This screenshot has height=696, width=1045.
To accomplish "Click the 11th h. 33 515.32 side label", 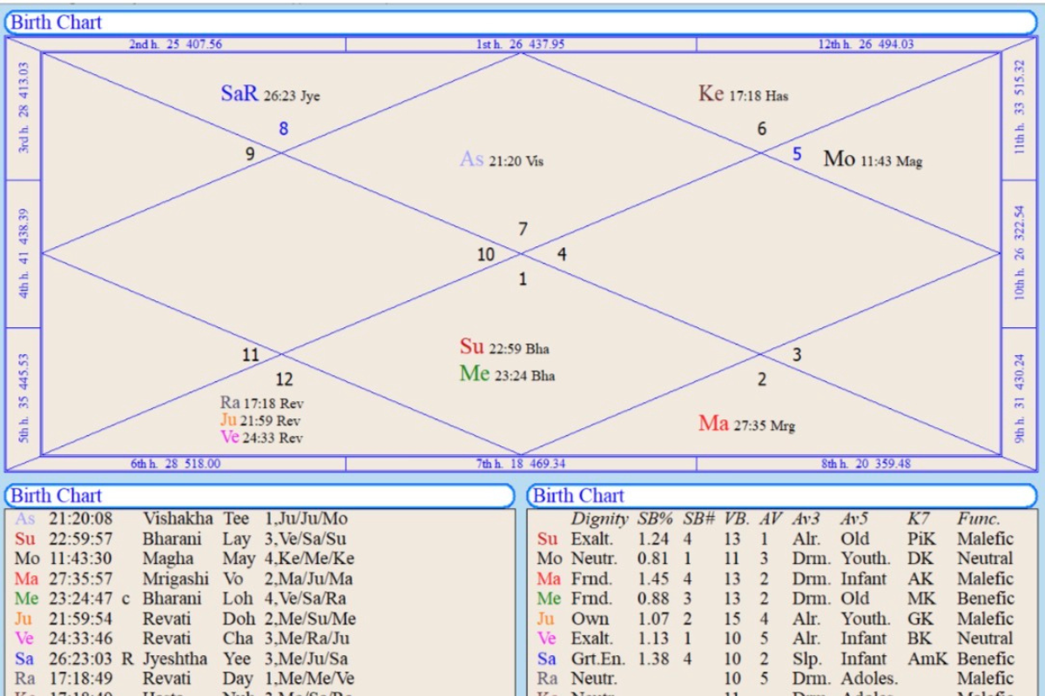I will pos(1020,109).
